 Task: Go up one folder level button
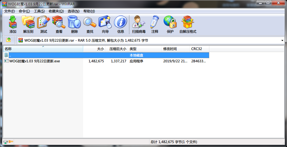pyautogui.click(x=8, y=40)
